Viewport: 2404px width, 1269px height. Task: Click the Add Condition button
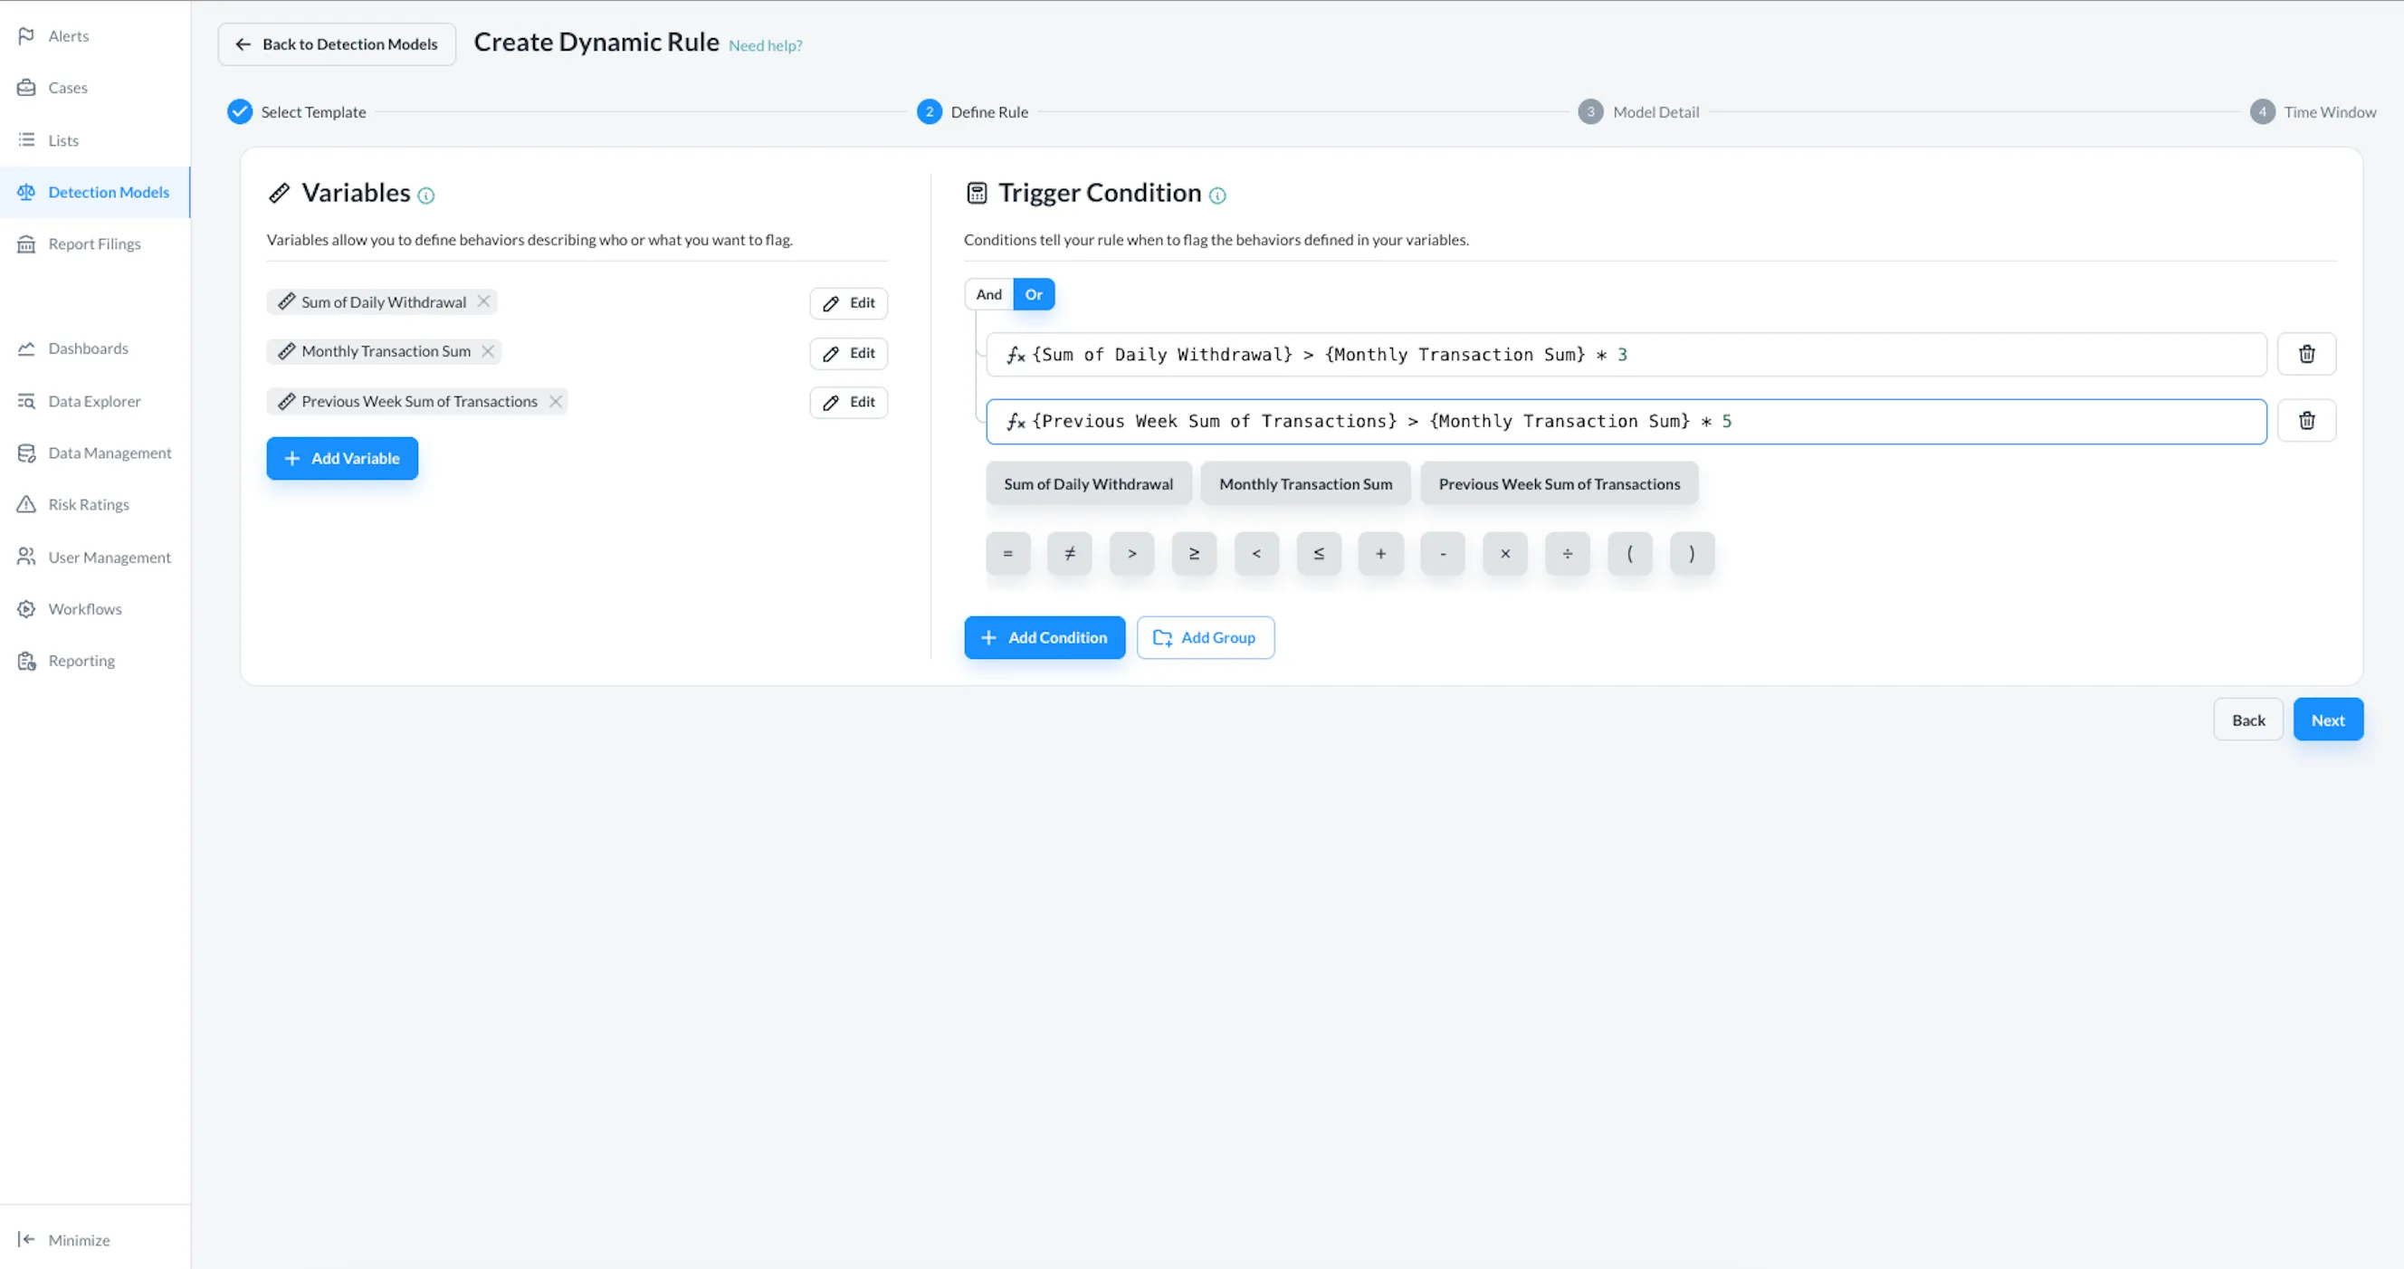coord(1045,637)
